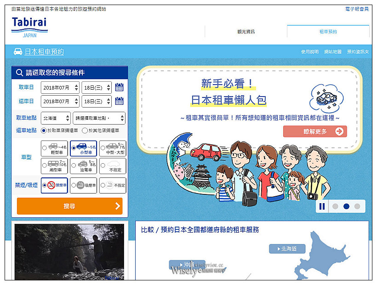Viewport: 377px width, 285px height.
Task: Choose the 油電車 hybrid car icon
Action: coord(83,165)
